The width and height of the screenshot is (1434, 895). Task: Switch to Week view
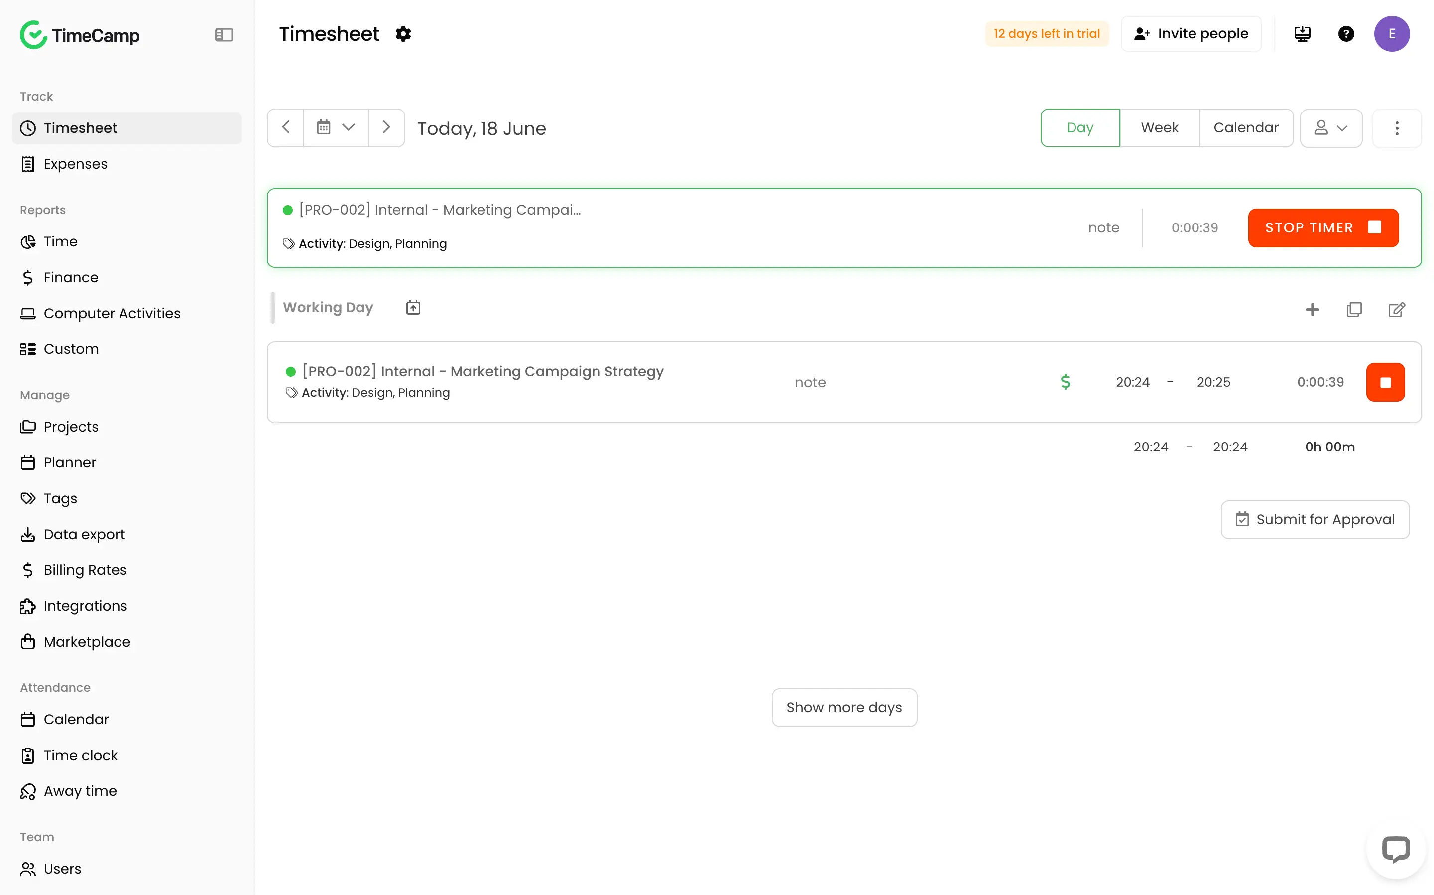1159,128
